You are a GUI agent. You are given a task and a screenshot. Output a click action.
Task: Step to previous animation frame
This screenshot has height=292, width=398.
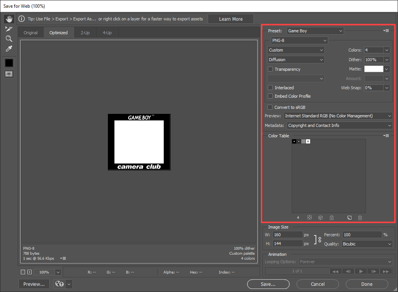click(x=348, y=271)
